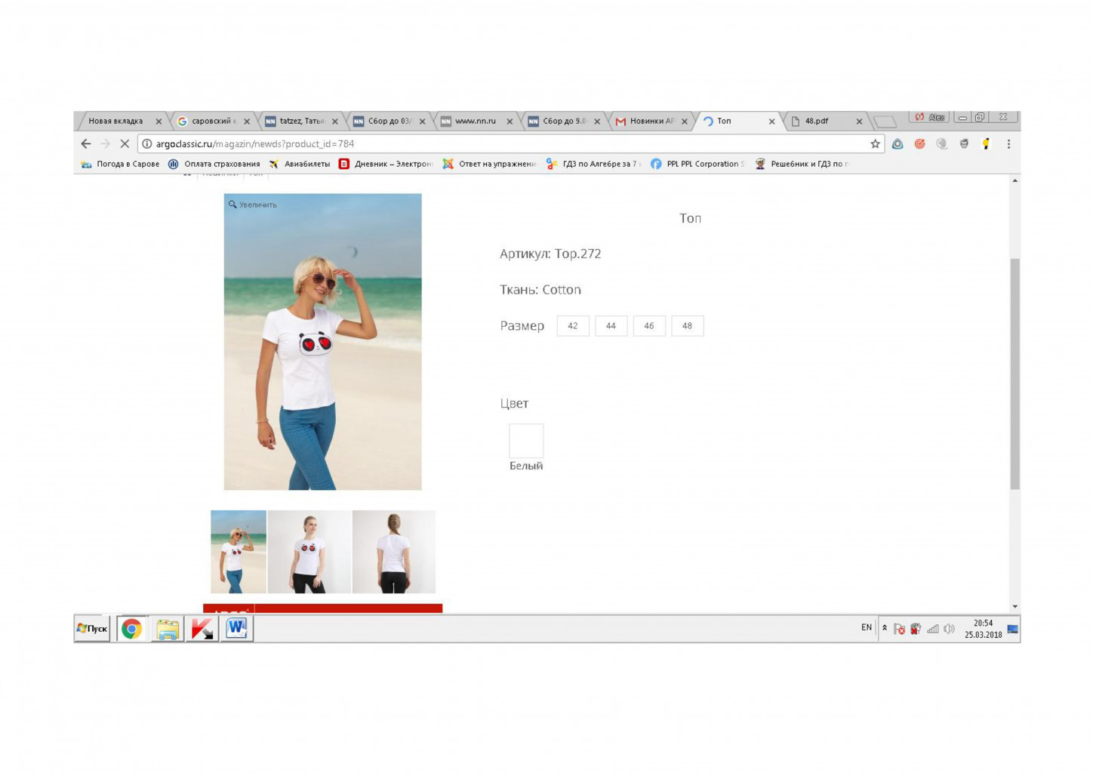Click the red flag security tray icon
Screen dimensions: 1093x773
(x=899, y=629)
